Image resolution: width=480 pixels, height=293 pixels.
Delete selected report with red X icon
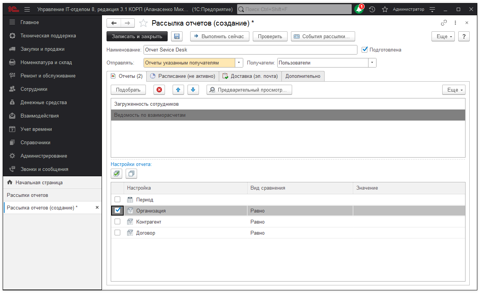159,90
